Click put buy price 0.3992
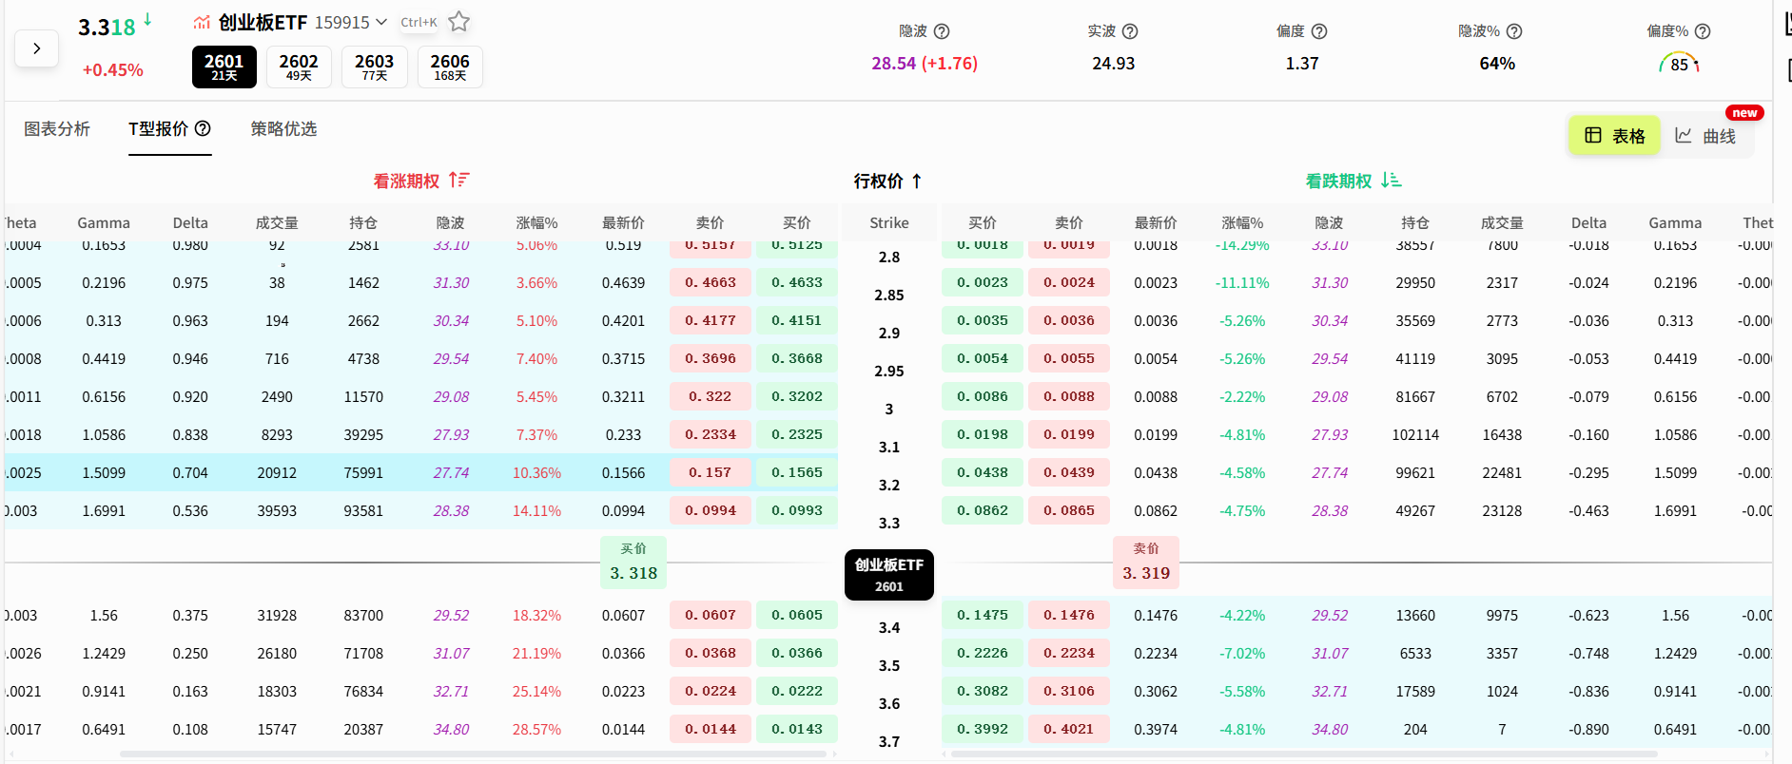Screen dimensions: 1792x764 click(x=983, y=729)
